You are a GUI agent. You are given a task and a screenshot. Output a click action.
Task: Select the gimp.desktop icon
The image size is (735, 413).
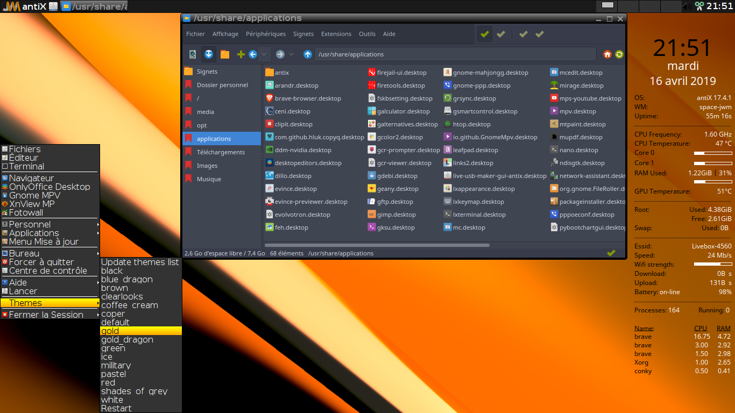click(372, 215)
